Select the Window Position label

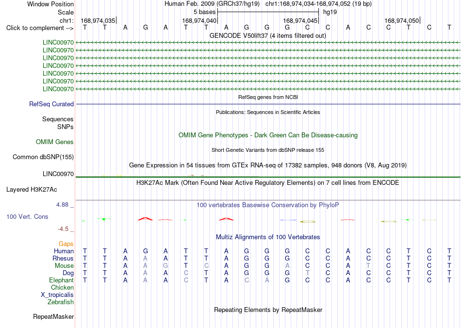(50, 4)
